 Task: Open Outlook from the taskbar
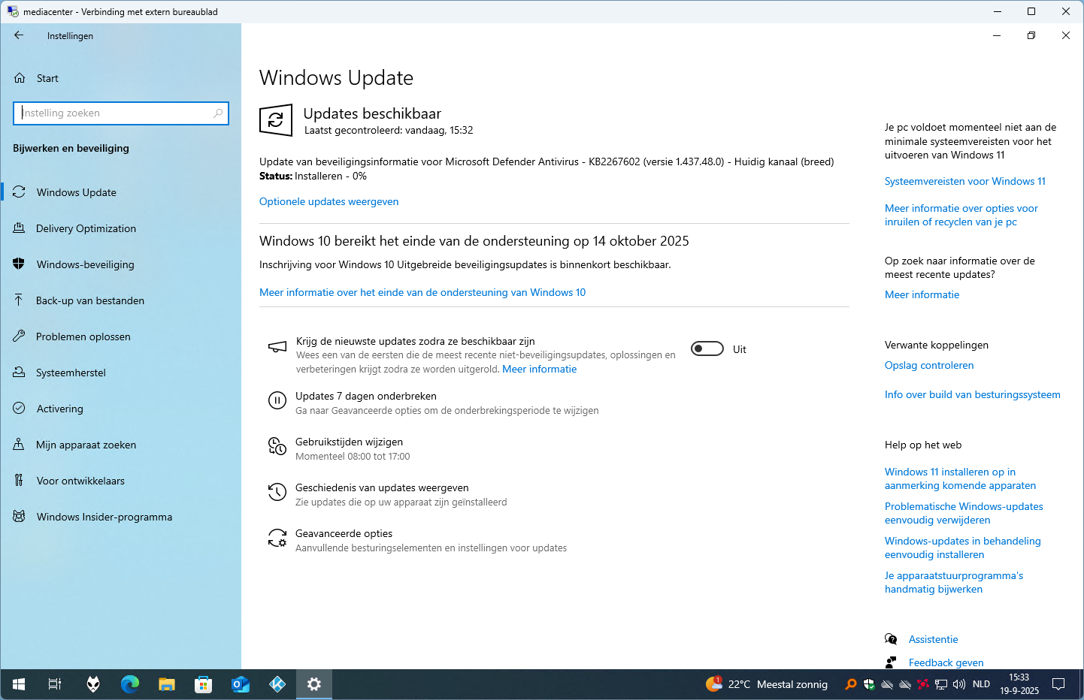(x=241, y=684)
